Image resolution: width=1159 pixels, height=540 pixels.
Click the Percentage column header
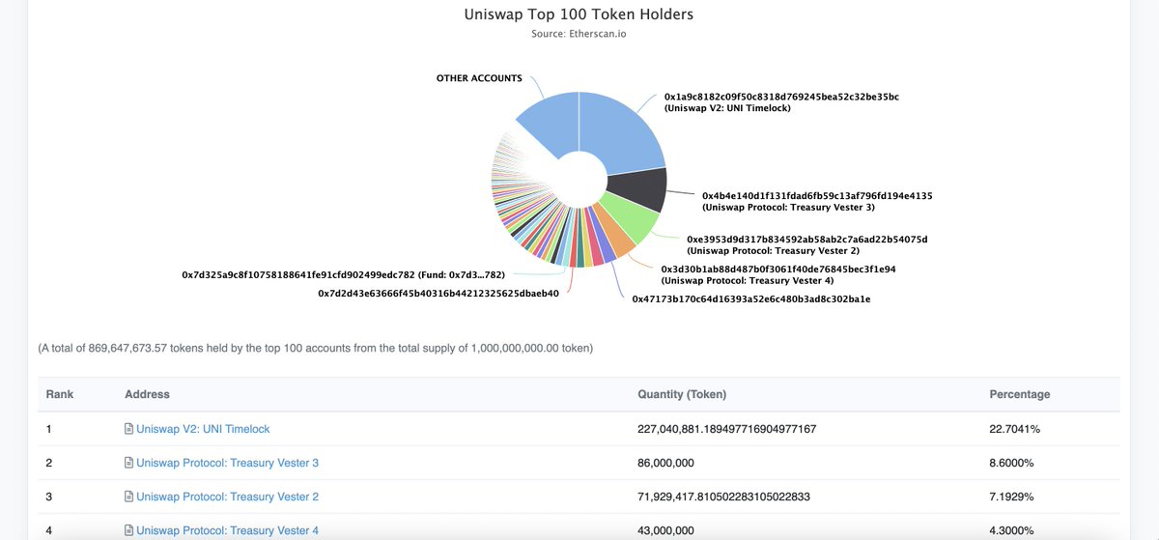[x=1020, y=394]
